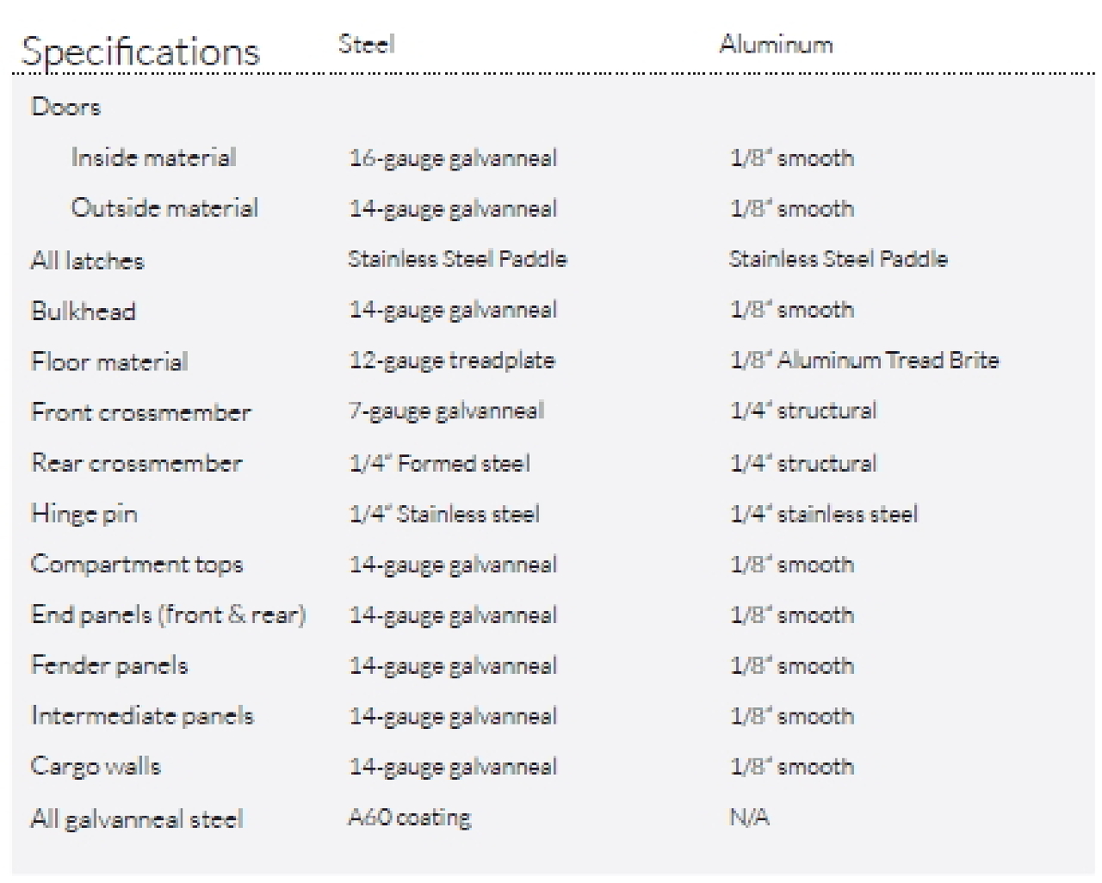
Task: Click the Outside material row label
Action: click(164, 208)
